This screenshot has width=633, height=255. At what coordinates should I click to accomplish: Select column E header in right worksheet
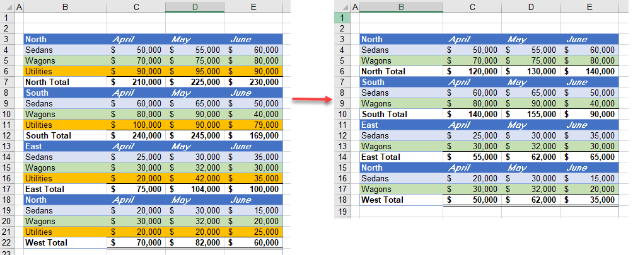[589, 7]
